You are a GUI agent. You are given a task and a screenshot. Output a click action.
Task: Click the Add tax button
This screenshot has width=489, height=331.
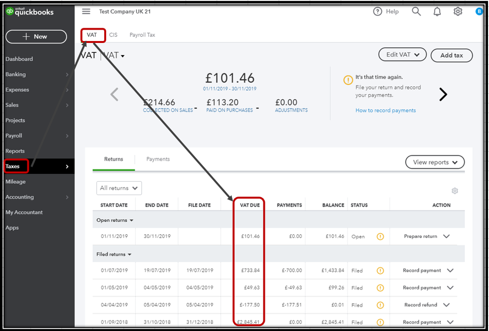pos(452,55)
